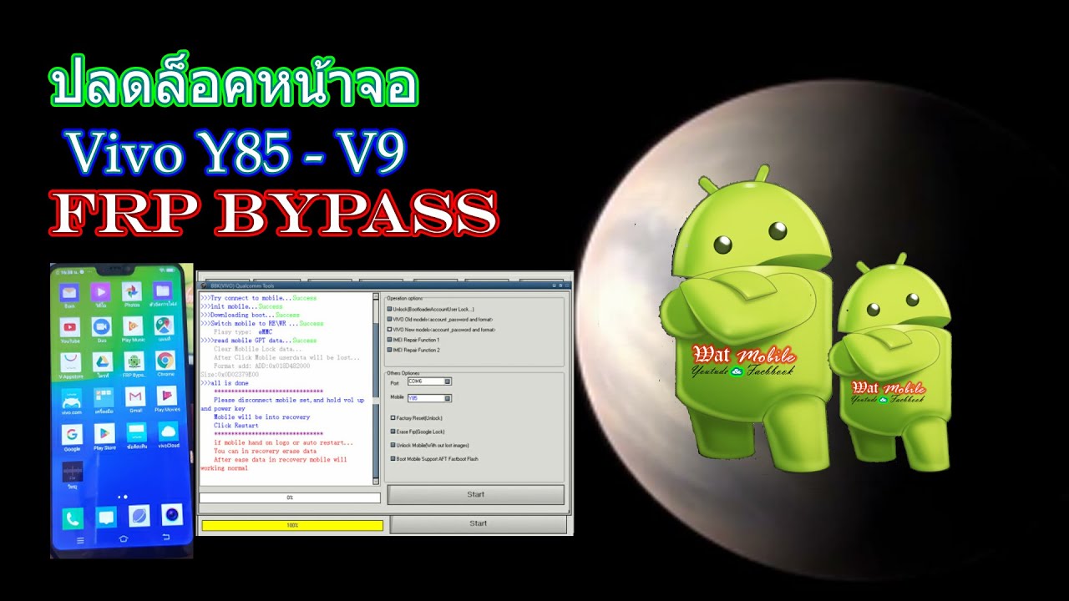
Task: Click the log scrollbar's up arrow
Action: [376, 295]
